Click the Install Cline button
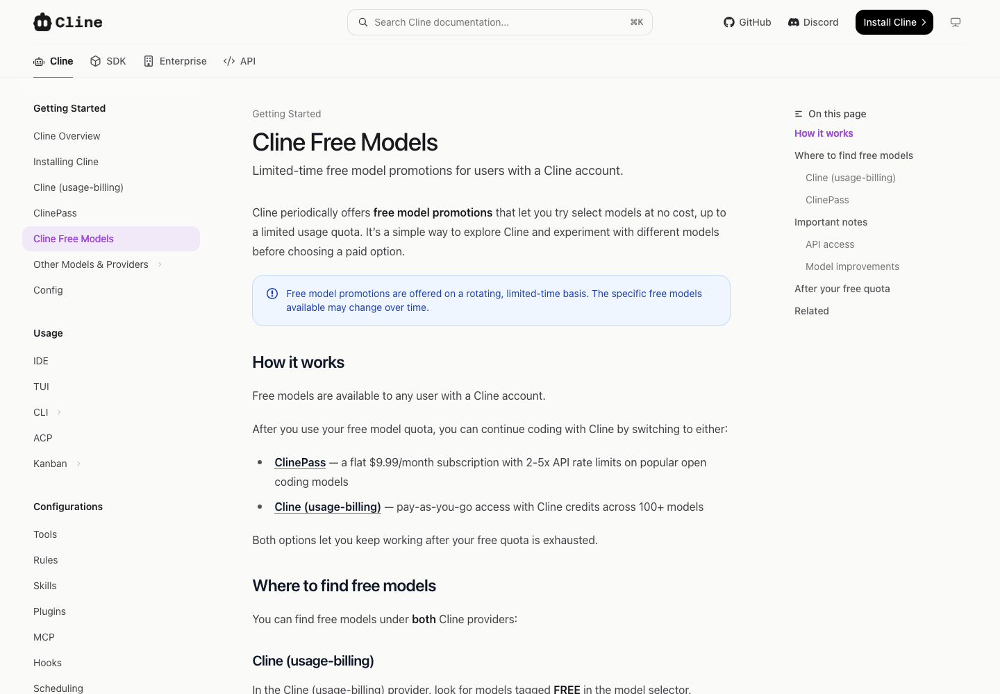 tap(894, 22)
